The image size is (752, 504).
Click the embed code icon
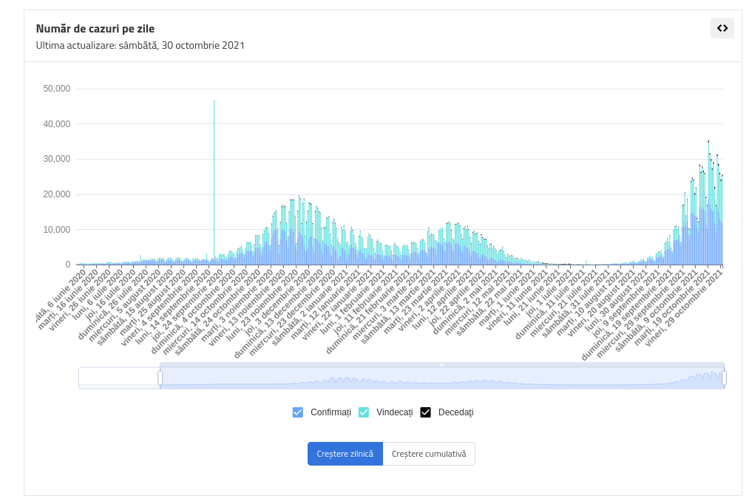pos(722,28)
